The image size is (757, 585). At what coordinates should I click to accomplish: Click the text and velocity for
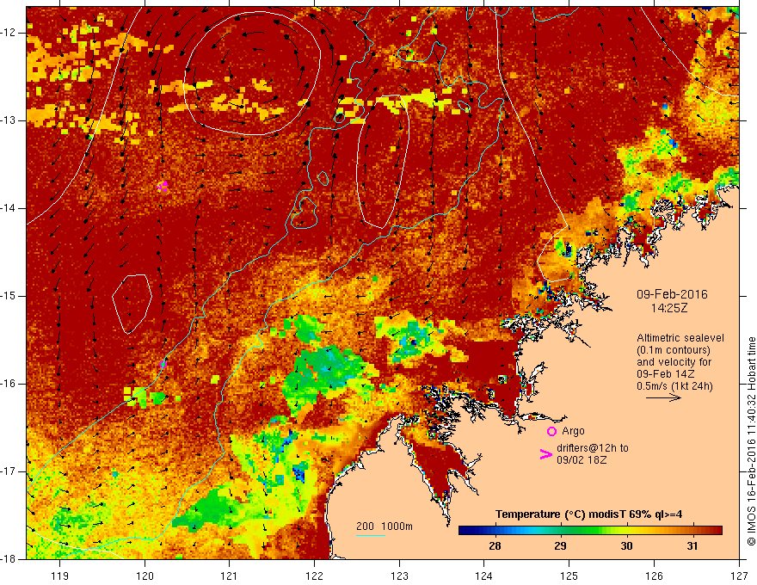(674, 362)
